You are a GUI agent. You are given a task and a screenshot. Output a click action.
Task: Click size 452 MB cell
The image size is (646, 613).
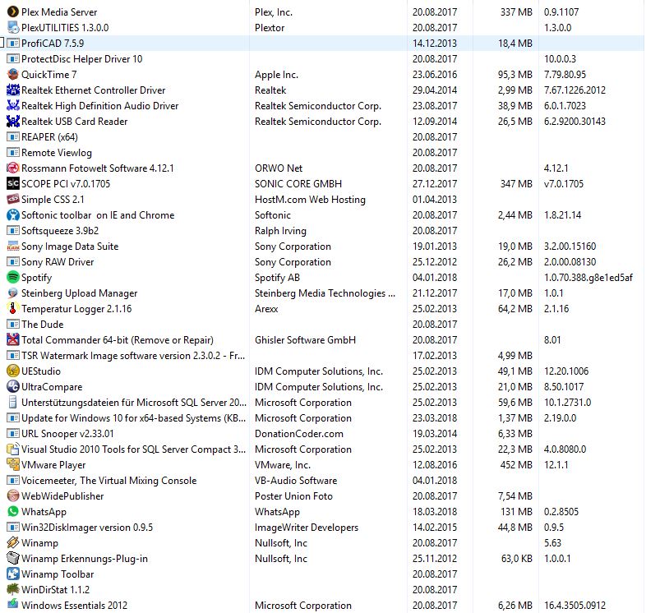pyautogui.click(x=516, y=465)
